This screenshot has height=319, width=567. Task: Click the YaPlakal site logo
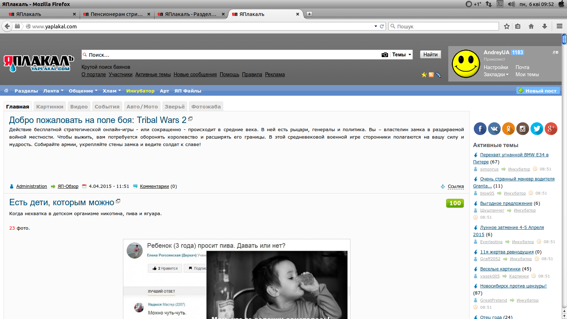pos(39,63)
